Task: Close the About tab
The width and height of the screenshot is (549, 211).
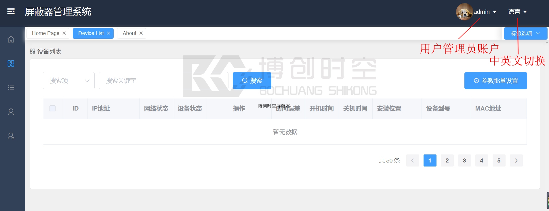Action: 141,33
